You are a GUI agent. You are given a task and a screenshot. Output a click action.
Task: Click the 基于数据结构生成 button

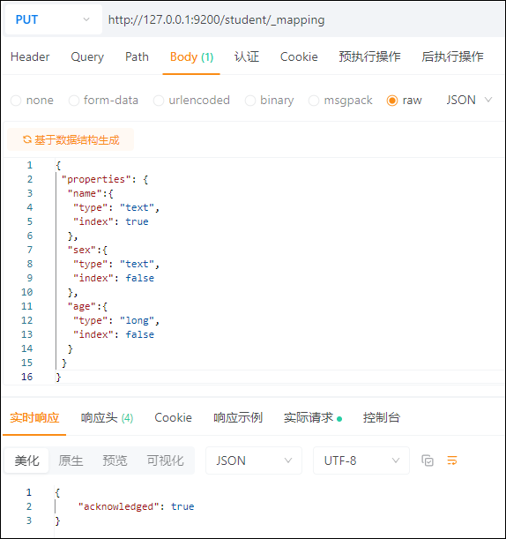(71, 140)
